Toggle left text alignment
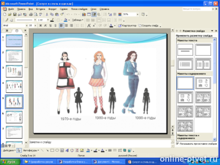 click(x=62, y=26)
